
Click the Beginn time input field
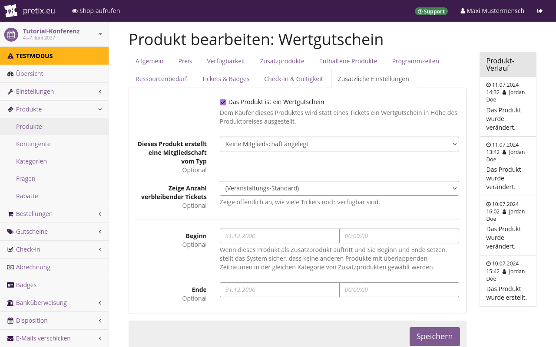[399, 236]
